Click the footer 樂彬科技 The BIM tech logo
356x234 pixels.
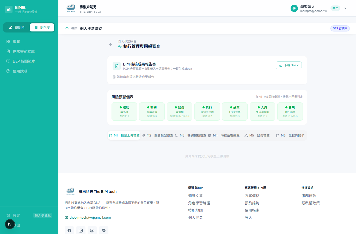pos(70,191)
